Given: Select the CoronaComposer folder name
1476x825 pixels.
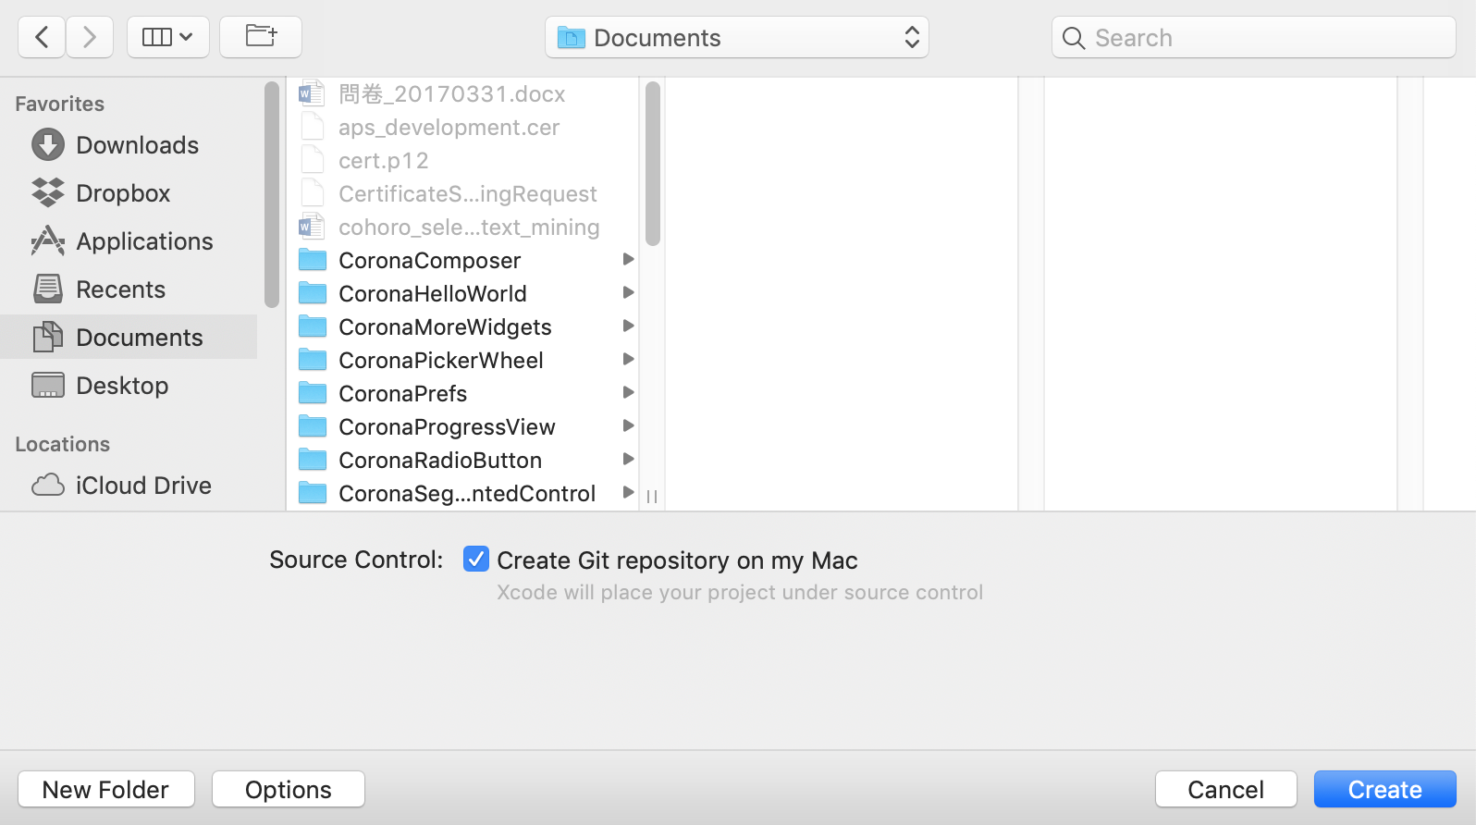Looking at the screenshot, I should click(x=429, y=261).
